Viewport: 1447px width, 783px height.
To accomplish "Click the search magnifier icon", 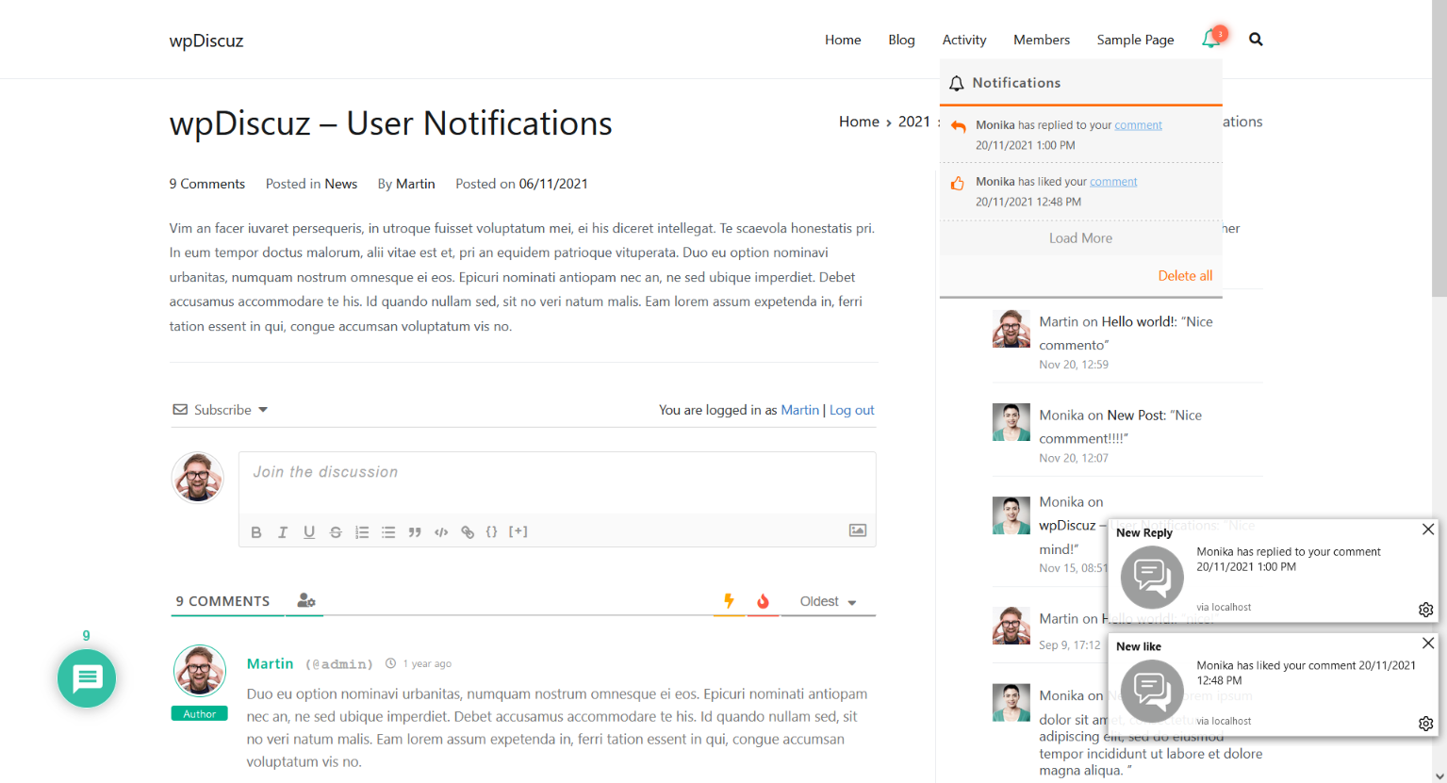I will click(1256, 40).
